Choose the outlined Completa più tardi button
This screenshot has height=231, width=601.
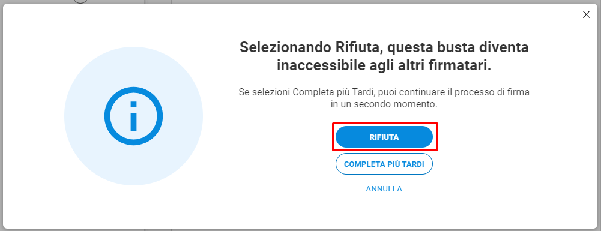tap(384, 164)
